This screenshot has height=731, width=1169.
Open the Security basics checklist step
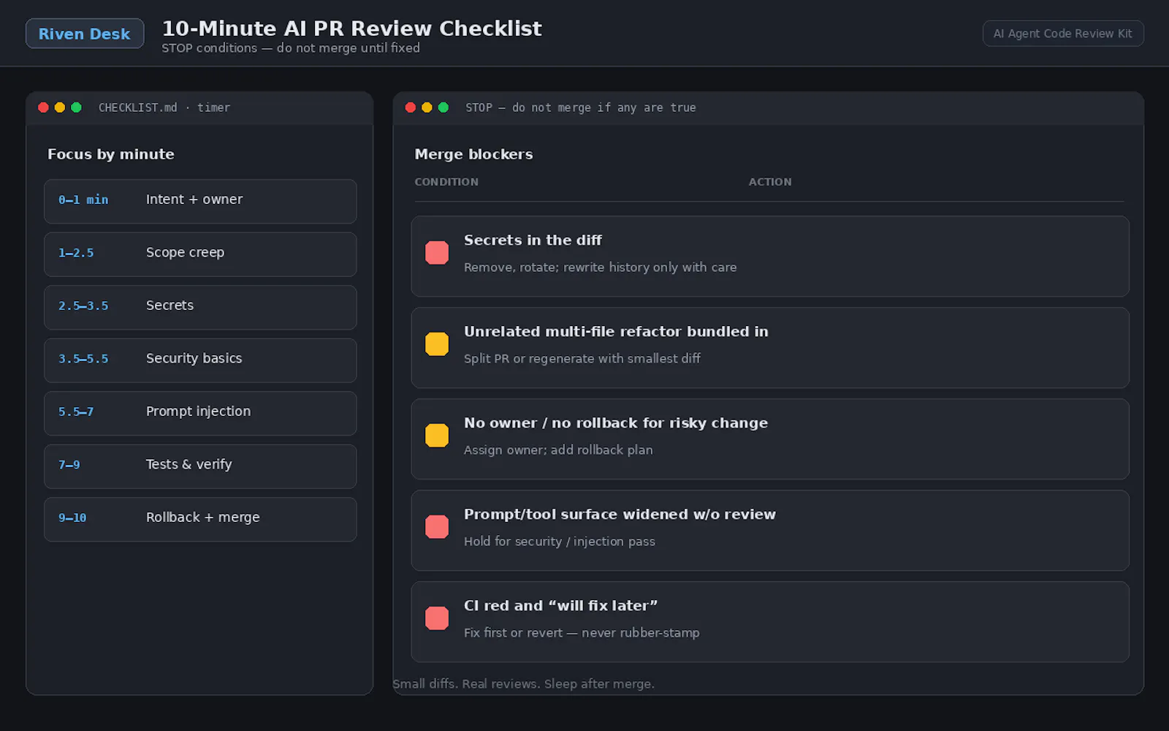click(x=200, y=360)
